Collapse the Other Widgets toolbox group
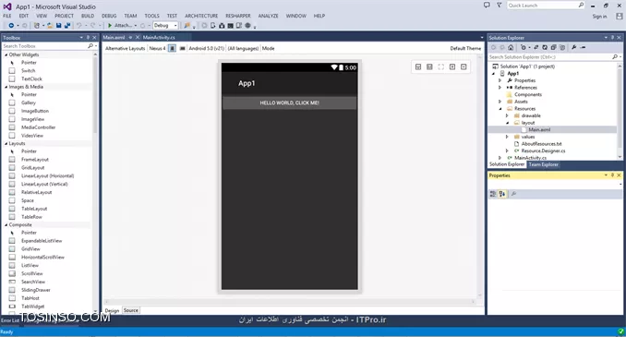 point(6,54)
